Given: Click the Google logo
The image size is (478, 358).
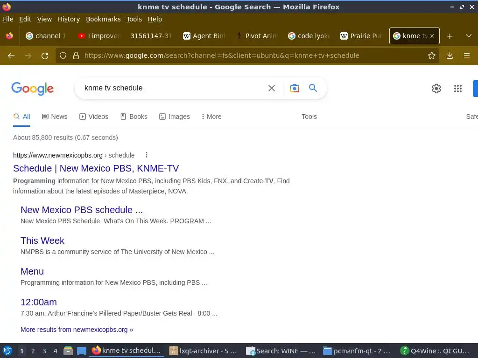Looking at the screenshot, I should pos(33,89).
